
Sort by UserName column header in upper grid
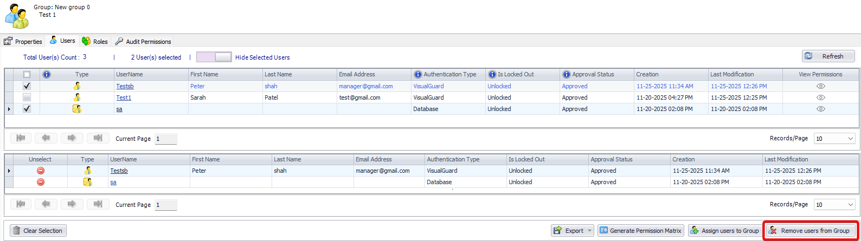[x=150, y=74]
